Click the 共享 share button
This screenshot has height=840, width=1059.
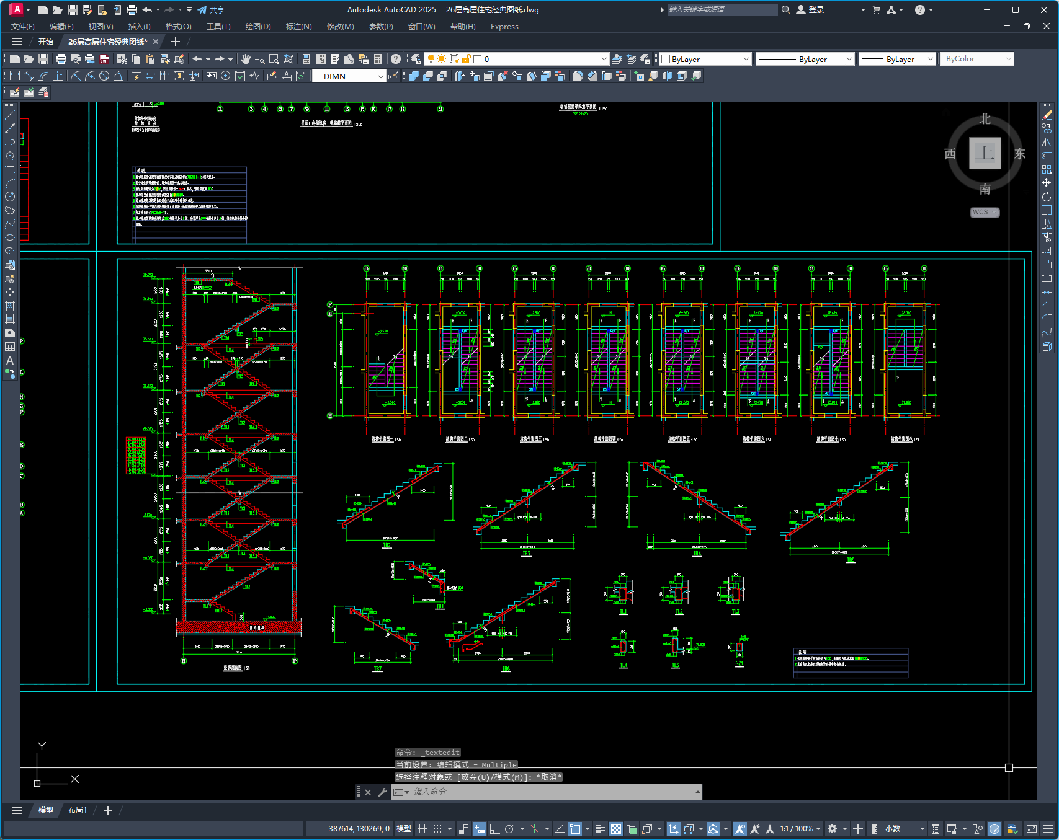tap(211, 10)
